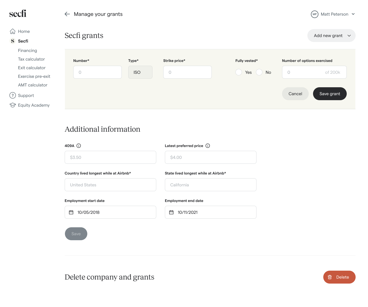Image resolution: width=368 pixels, height=307 pixels.
Task: Click the 409A info icon
Action: pos(79,146)
